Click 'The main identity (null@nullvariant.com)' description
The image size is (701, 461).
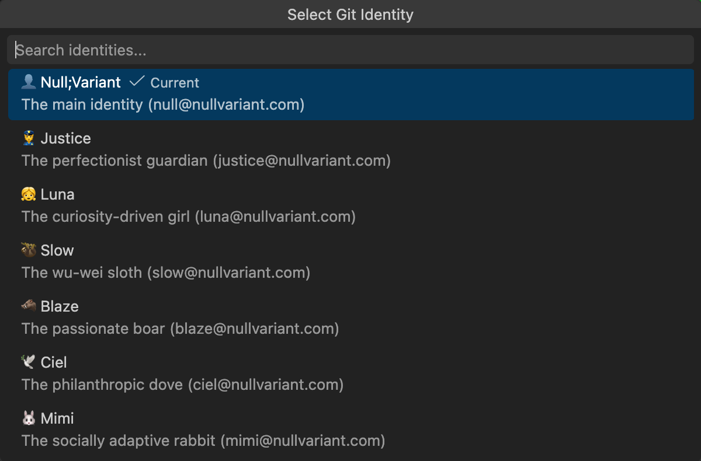coord(163,104)
